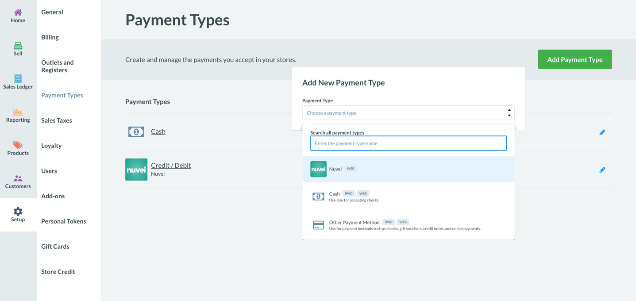
Task: Open Customers icon in sidebar
Action: point(18,178)
